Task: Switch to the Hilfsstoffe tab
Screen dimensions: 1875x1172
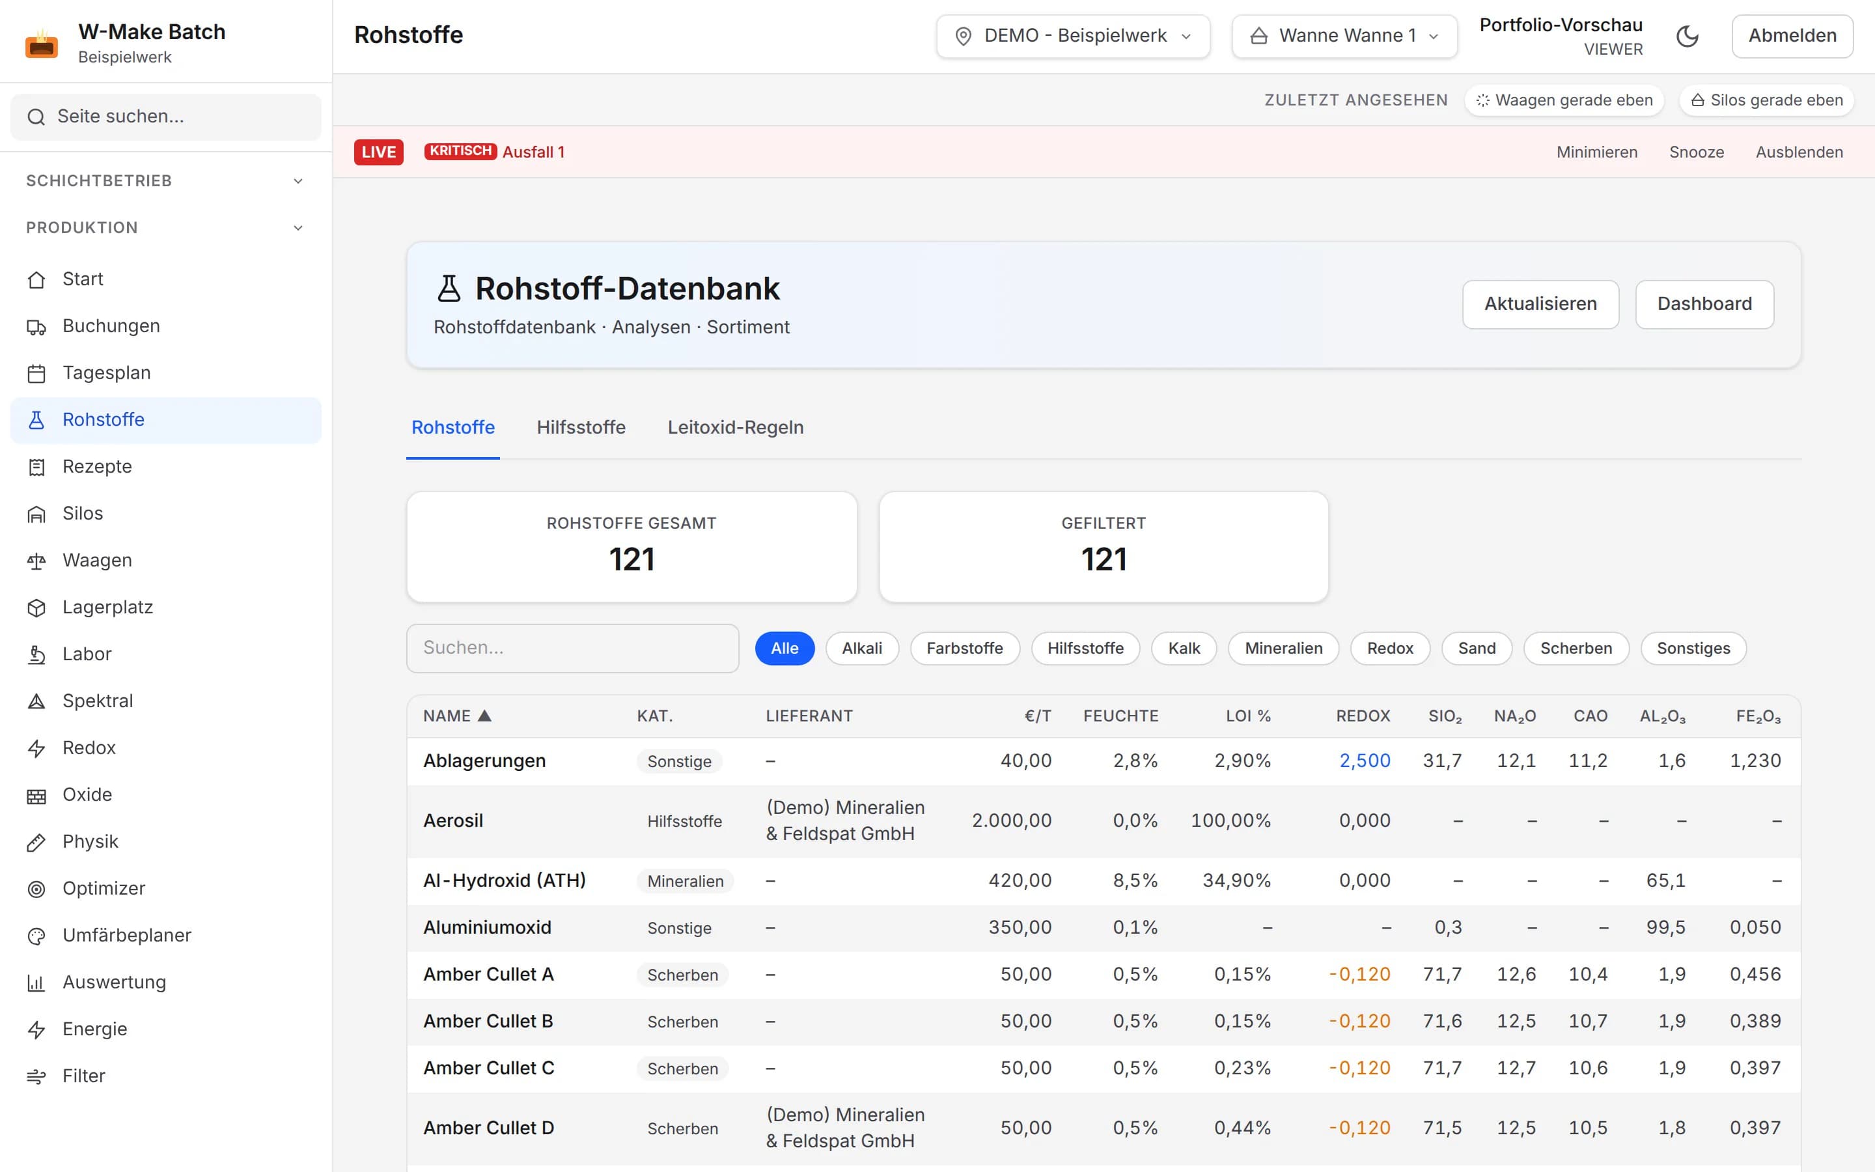Action: 581,427
